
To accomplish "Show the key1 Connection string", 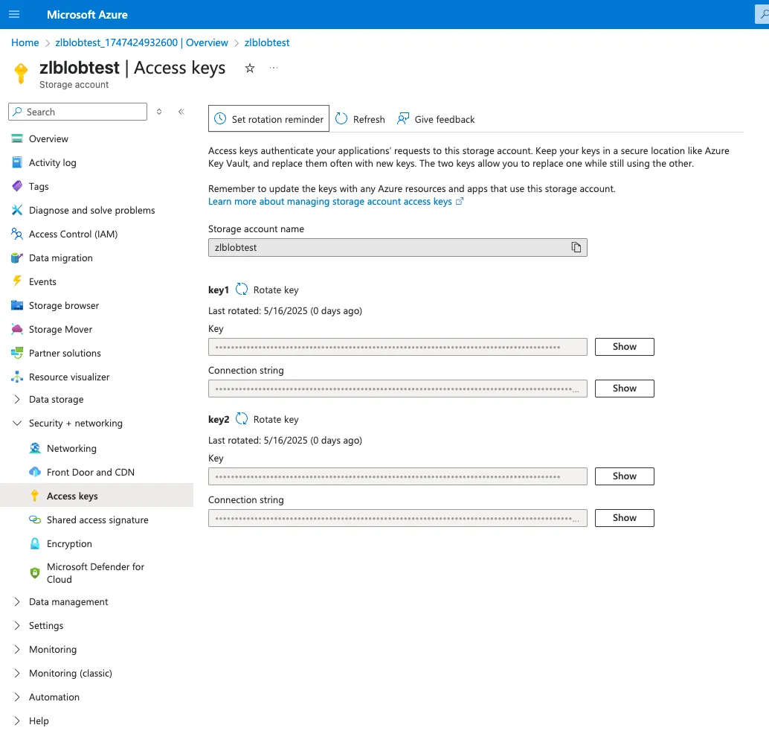I will pos(624,389).
